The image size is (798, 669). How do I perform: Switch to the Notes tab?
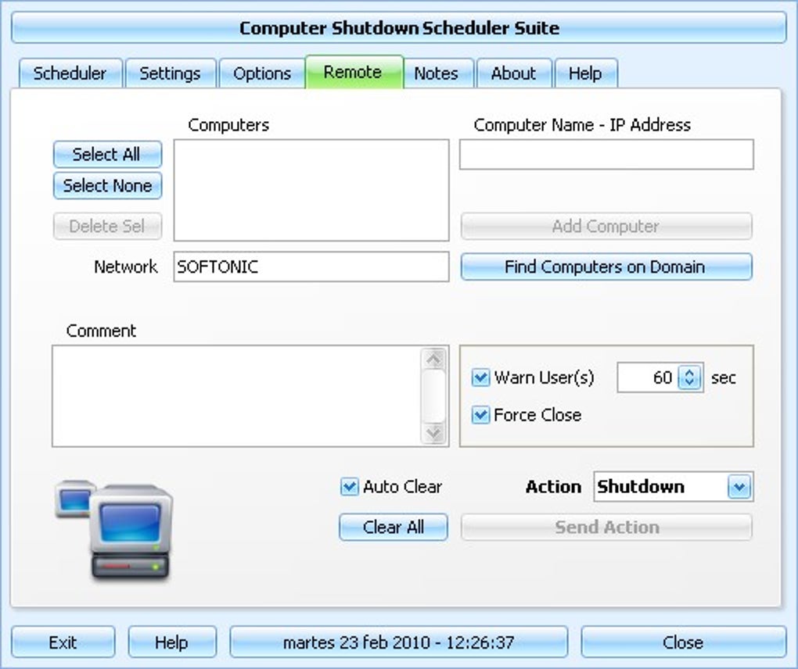pyautogui.click(x=437, y=73)
